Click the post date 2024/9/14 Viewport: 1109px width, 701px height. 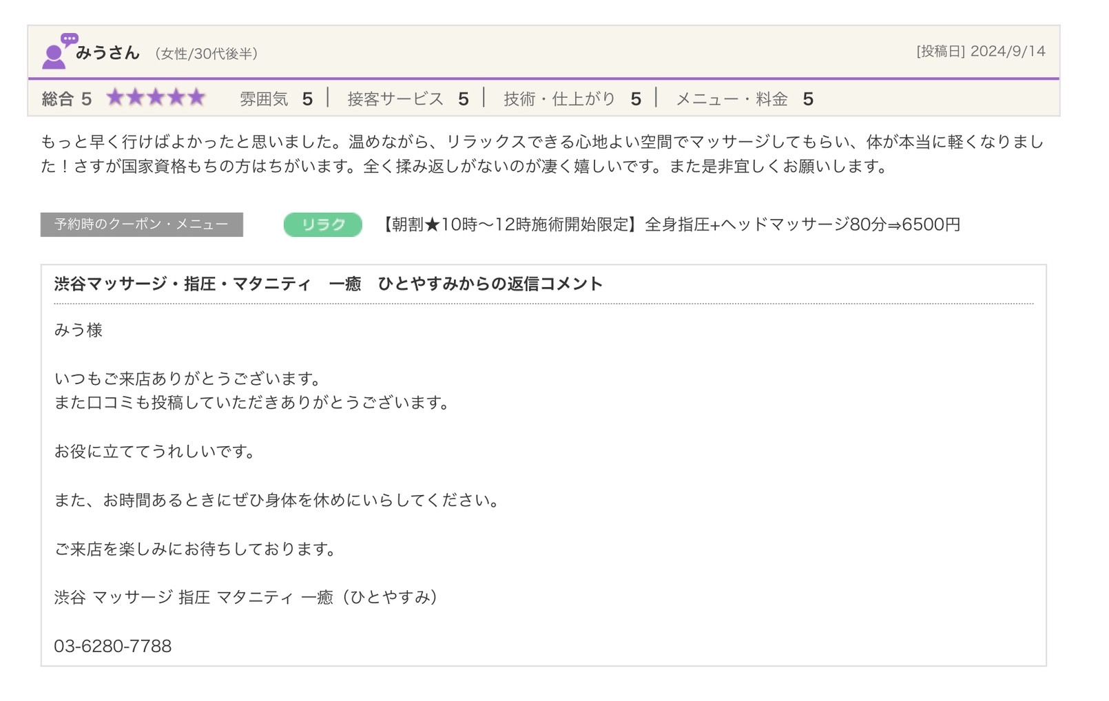click(980, 51)
